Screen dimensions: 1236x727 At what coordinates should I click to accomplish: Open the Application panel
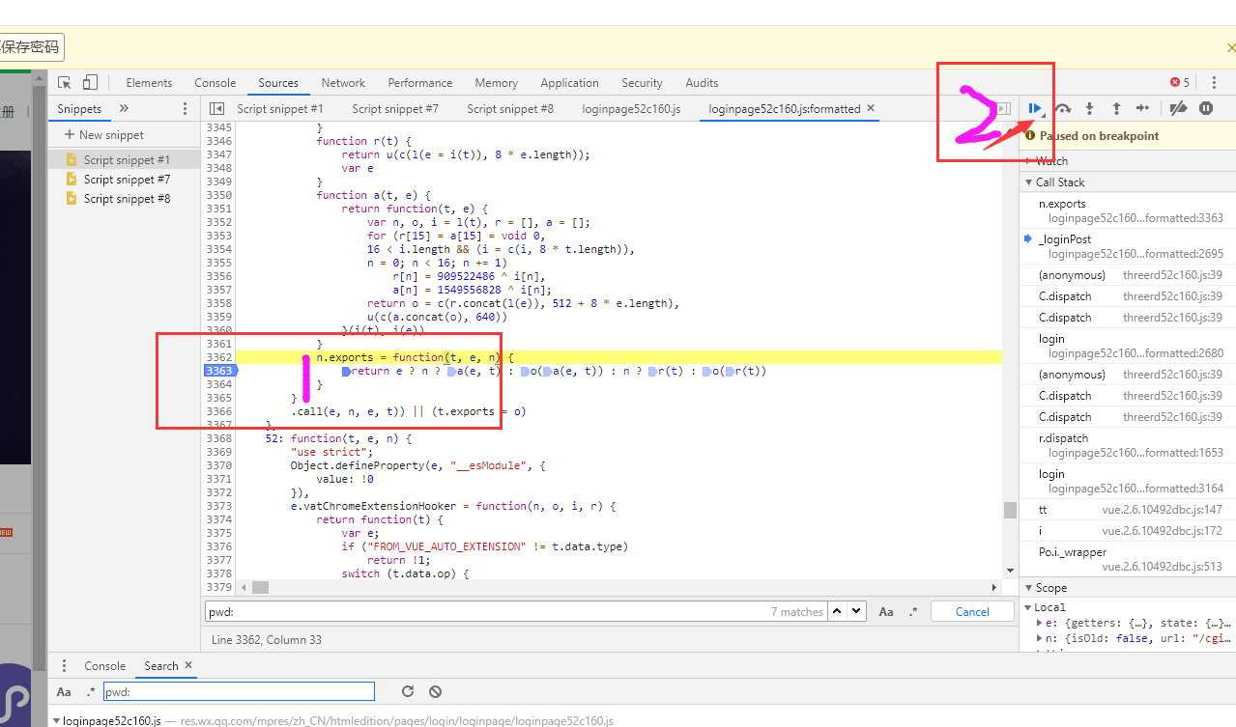[569, 83]
